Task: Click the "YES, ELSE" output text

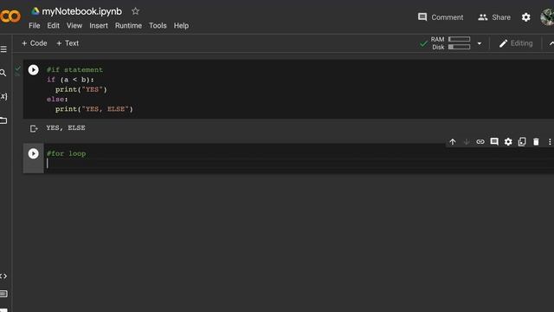Action: pos(66,127)
